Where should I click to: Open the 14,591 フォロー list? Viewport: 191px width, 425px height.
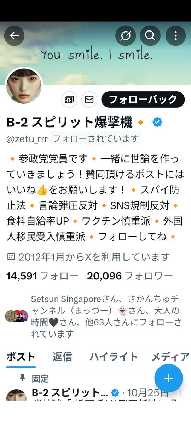42,276
